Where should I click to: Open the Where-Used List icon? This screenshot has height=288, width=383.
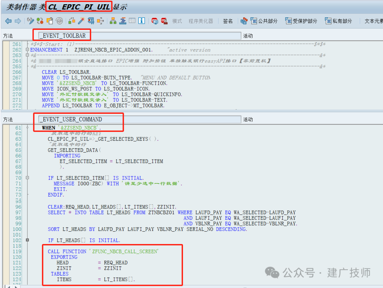point(100,21)
